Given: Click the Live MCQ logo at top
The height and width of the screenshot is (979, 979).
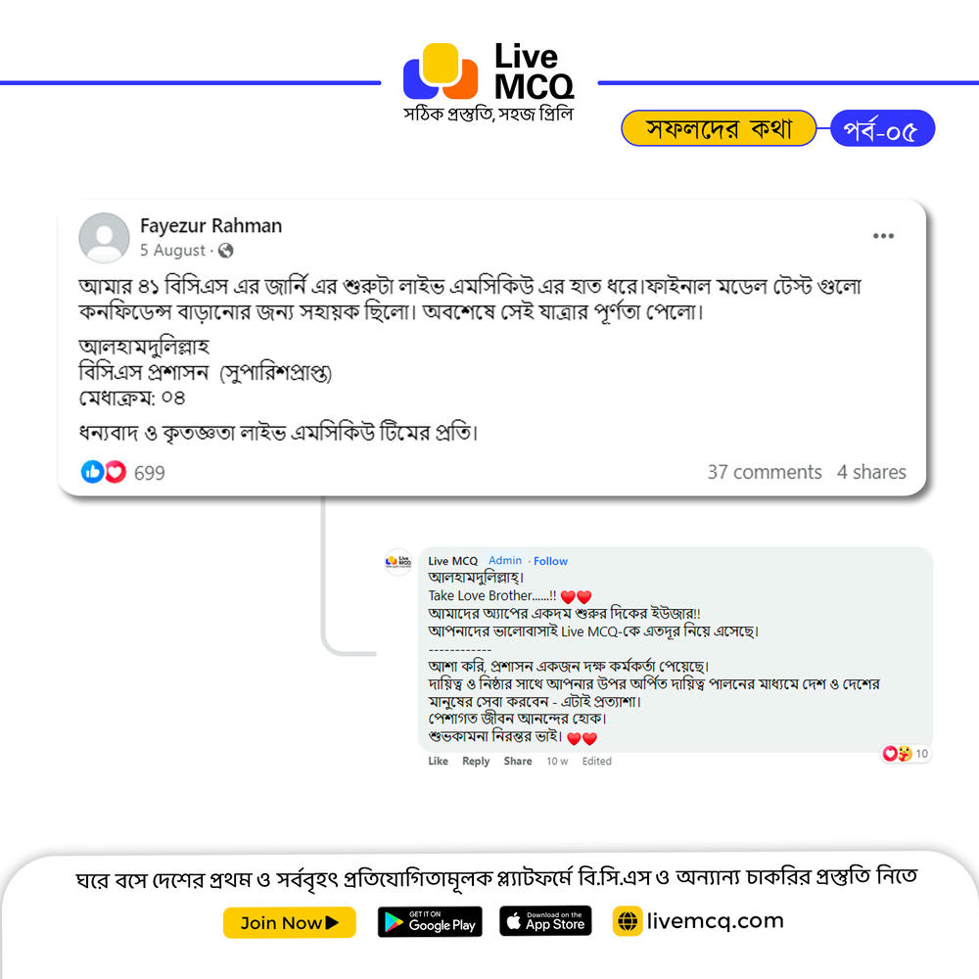Looking at the screenshot, I should tap(489, 81).
